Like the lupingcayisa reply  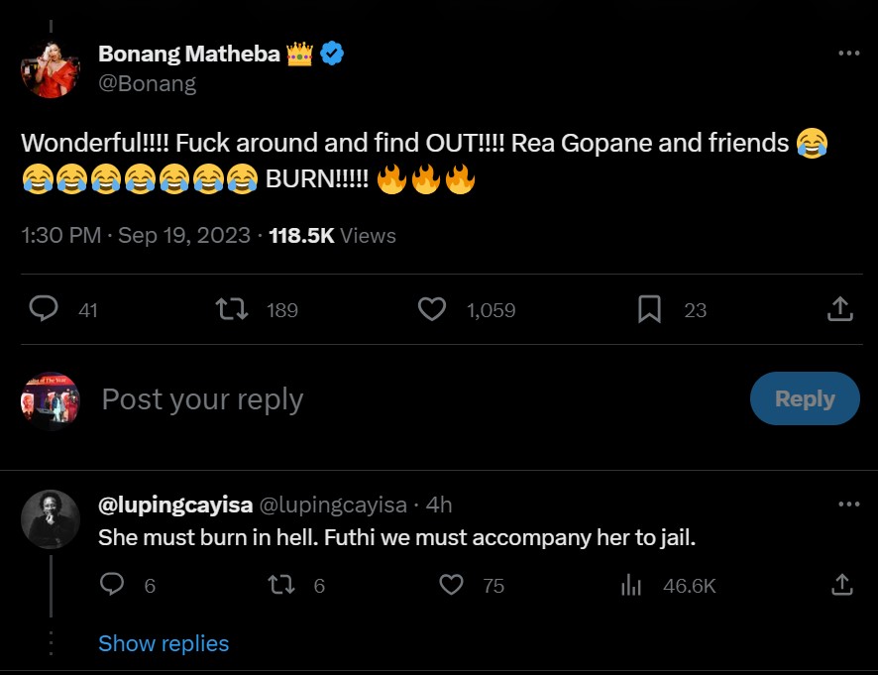452,585
